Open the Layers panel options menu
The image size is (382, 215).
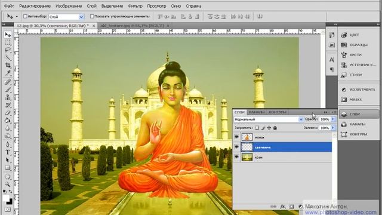334,112
